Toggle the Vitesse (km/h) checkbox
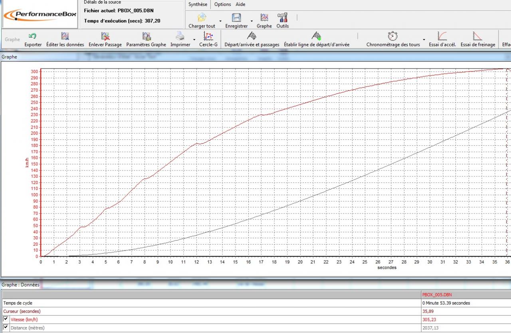Screen dimensions: 511x333 coord(6,319)
